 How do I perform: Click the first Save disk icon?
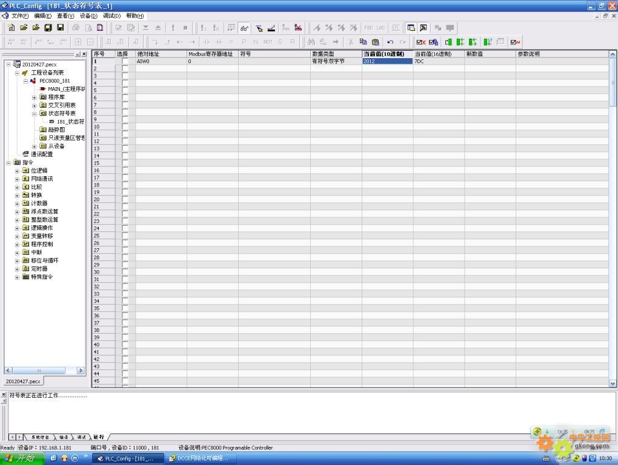point(48,28)
